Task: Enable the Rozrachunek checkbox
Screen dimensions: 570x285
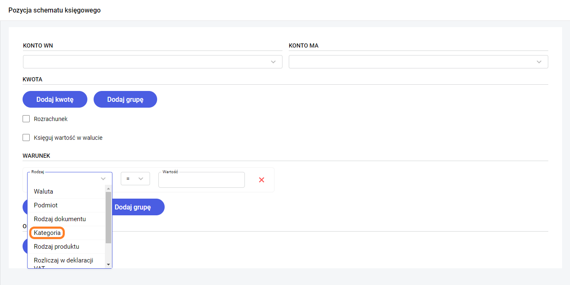Action: click(x=26, y=119)
